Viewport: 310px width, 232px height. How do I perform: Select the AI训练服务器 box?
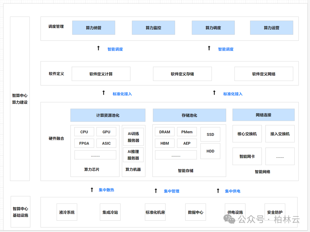[x=133, y=137]
